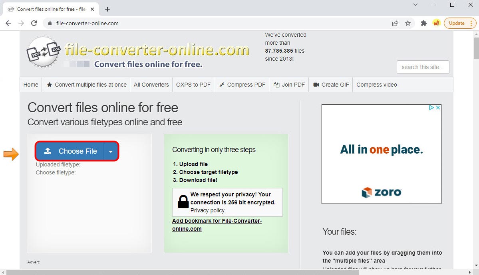Go to OXPS to PDF converter

193,85
